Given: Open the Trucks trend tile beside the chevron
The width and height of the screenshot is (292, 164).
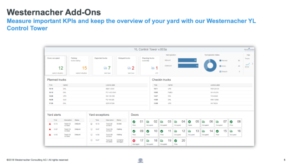Looking at the screenshot, I should (247, 63).
